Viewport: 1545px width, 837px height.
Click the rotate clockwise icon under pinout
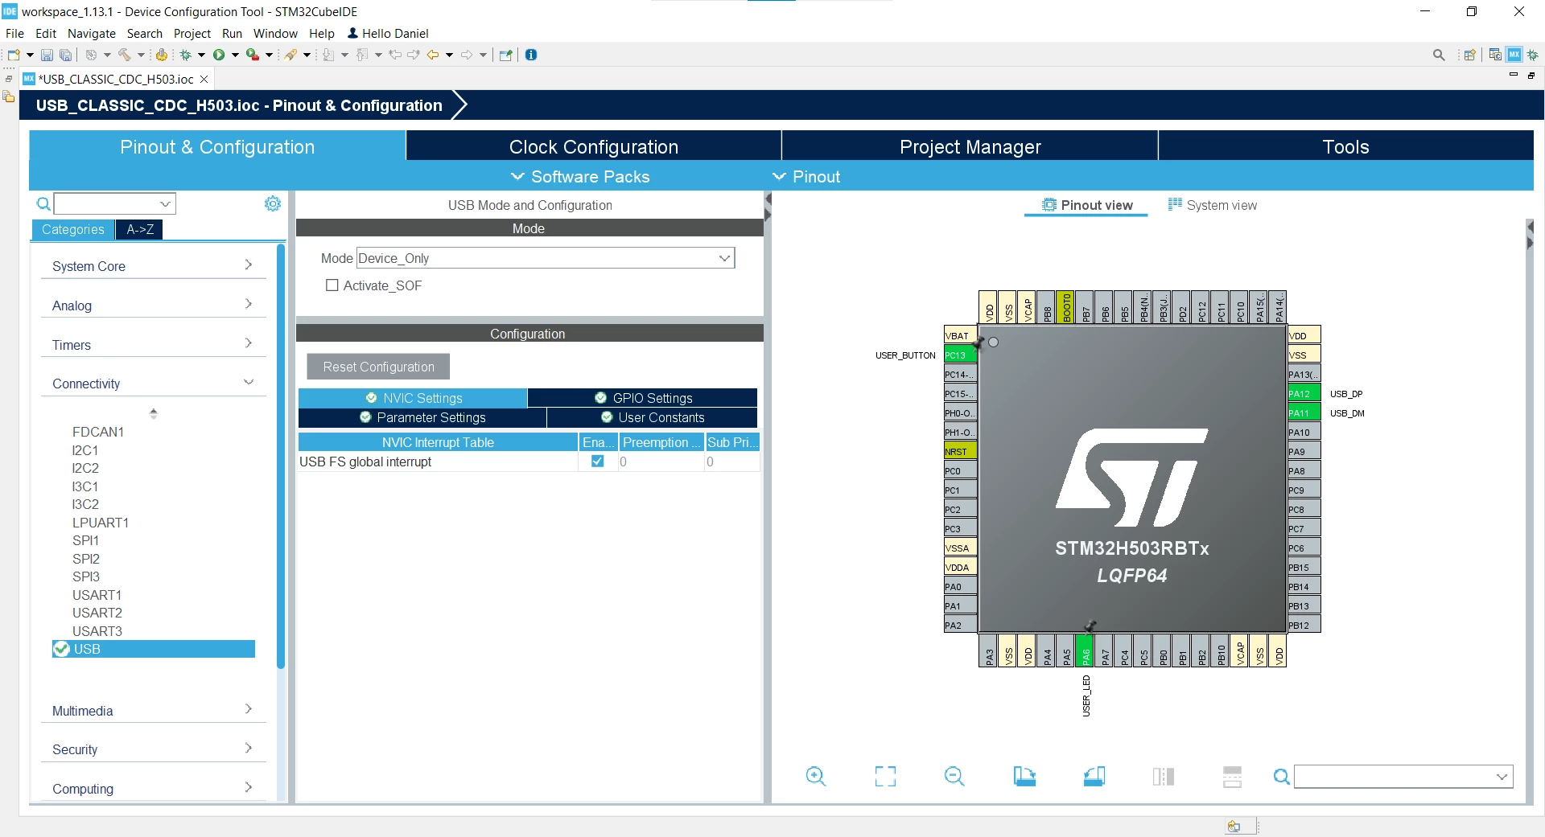pyautogui.click(x=1024, y=776)
